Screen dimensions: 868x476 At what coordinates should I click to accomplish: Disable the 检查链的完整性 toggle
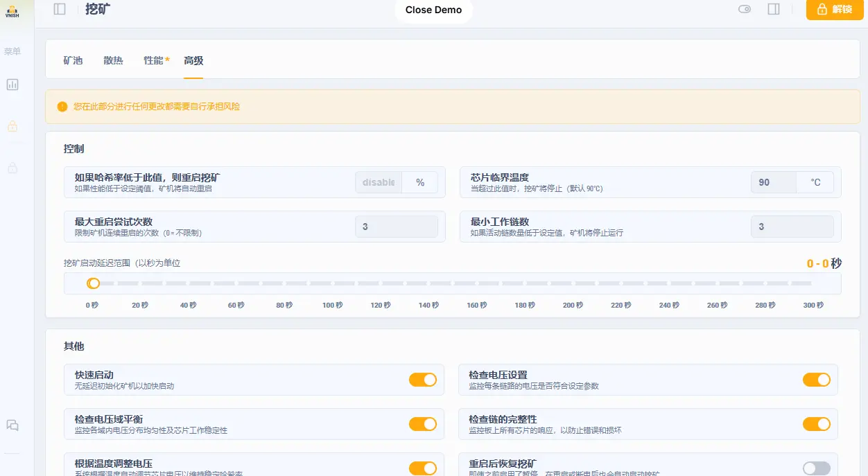(x=816, y=424)
